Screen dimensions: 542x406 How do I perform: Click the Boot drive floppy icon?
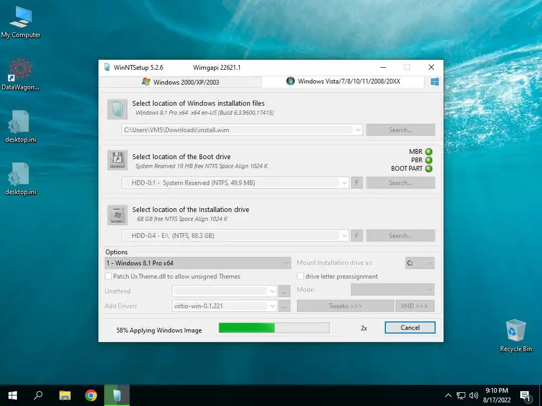(x=118, y=160)
